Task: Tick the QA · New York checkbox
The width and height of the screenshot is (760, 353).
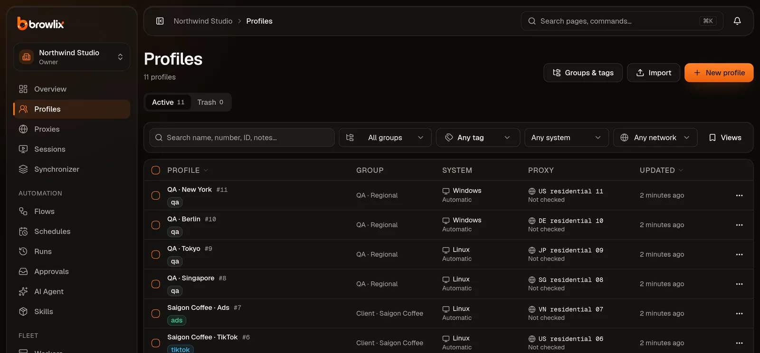Action: (156, 195)
